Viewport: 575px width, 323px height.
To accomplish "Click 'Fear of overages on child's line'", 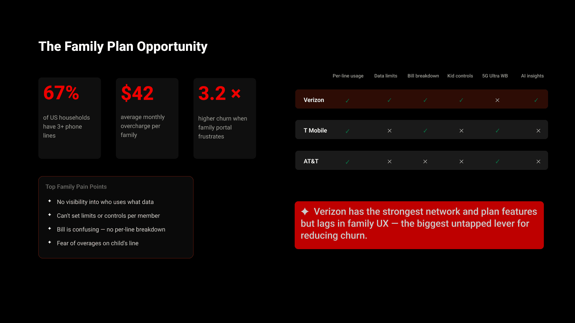I will pyautogui.click(x=98, y=243).
